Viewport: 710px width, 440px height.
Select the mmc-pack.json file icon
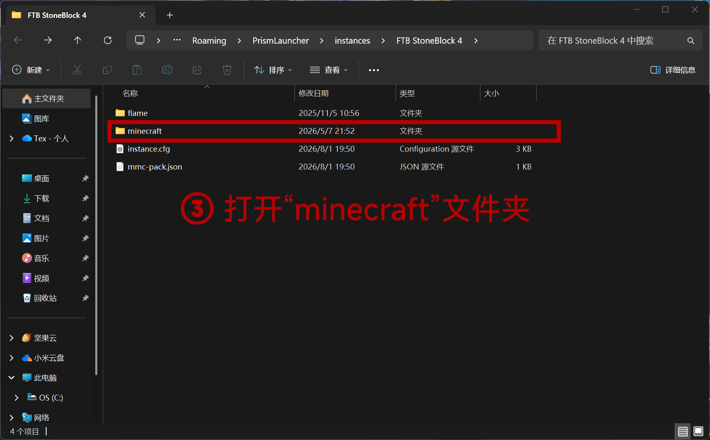pyautogui.click(x=120, y=167)
